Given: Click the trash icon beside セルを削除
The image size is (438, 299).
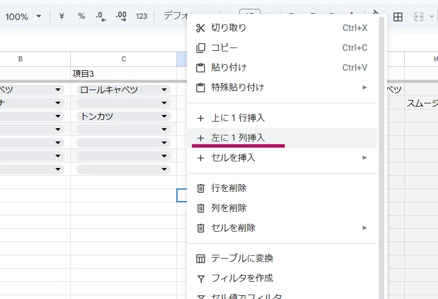Looking at the screenshot, I should [201, 228].
